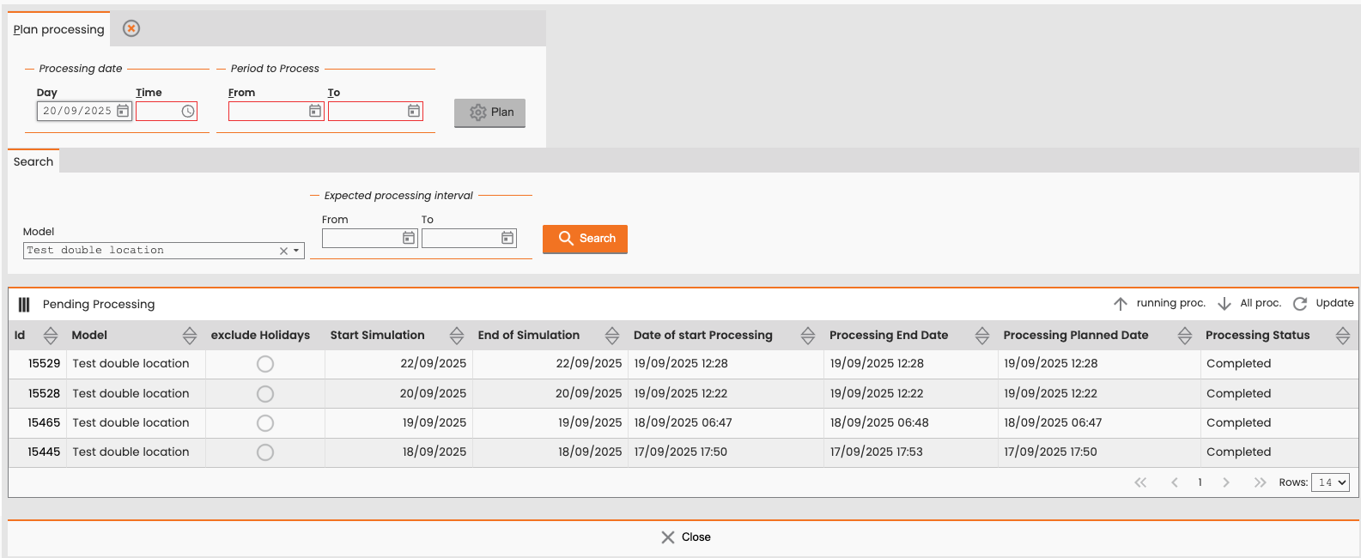Go to first page of results
The width and height of the screenshot is (1361, 558).
(x=1140, y=482)
